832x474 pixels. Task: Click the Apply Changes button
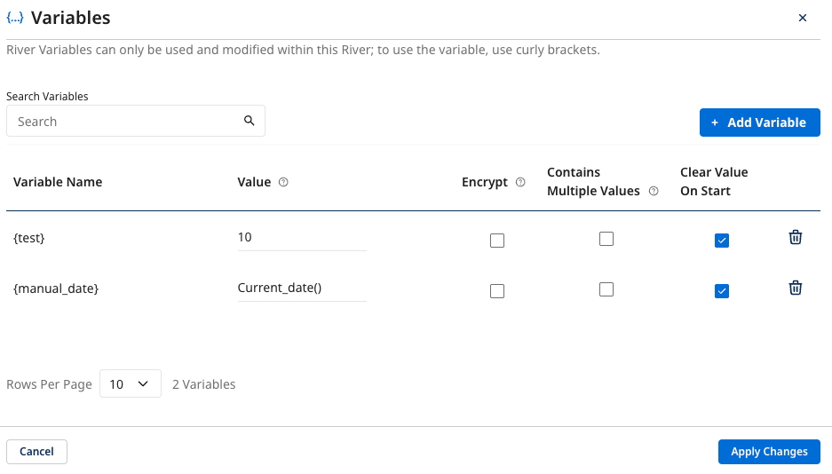coord(769,452)
